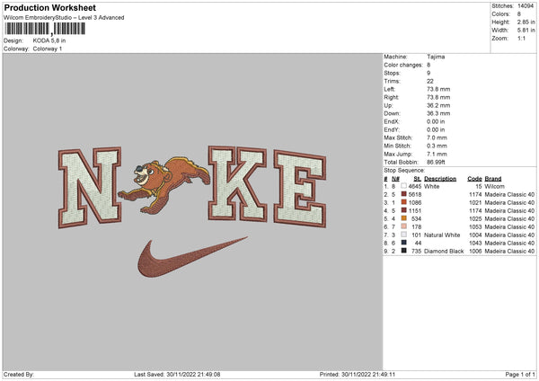Click the barcode in the header

click(x=56, y=29)
